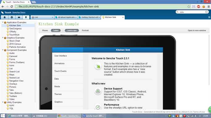Screen dimensions: 211x118
Task: Click the Device Support round icon
Action: pyautogui.click(x=98, y=91)
